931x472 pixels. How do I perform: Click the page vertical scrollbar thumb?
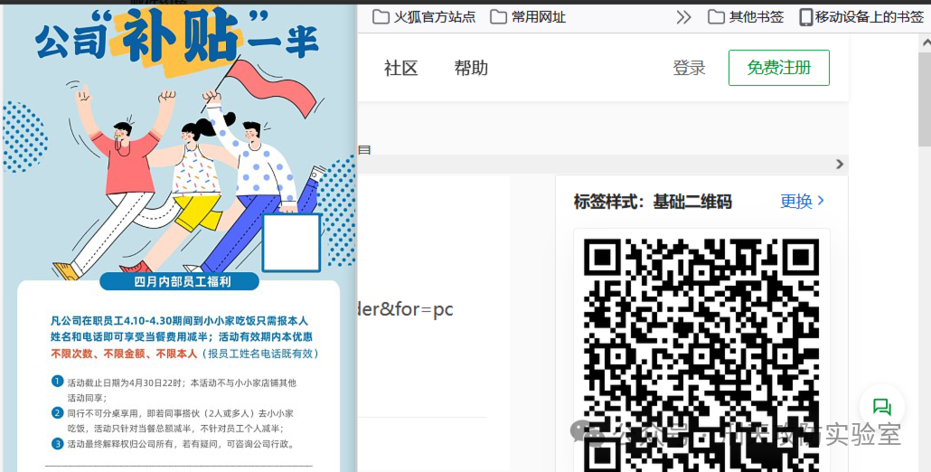pos(925,98)
